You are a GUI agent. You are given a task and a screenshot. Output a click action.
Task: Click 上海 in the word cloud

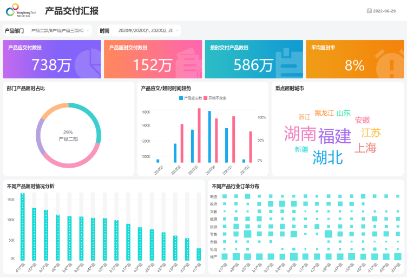point(365,148)
